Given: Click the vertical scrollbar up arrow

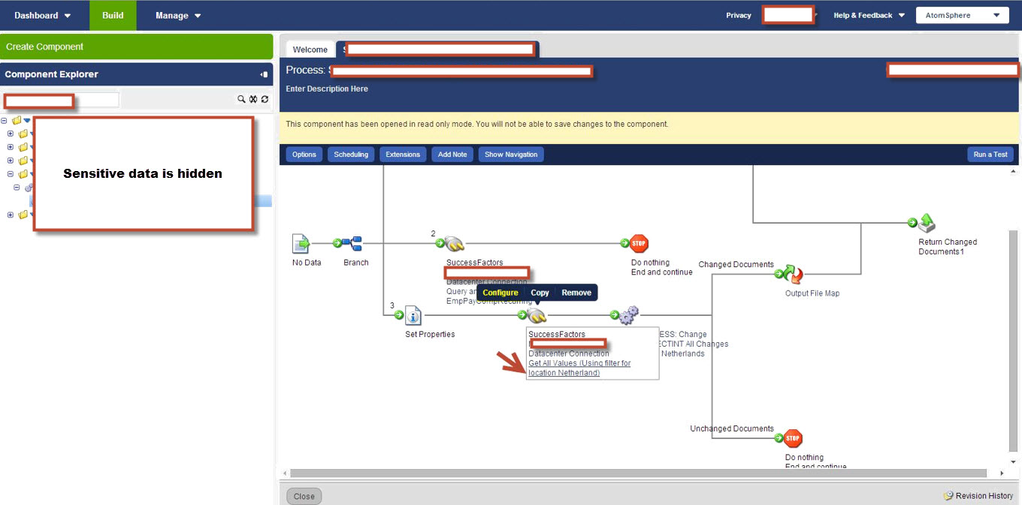Looking at the screenshot, I should [x=1014, y=172].
